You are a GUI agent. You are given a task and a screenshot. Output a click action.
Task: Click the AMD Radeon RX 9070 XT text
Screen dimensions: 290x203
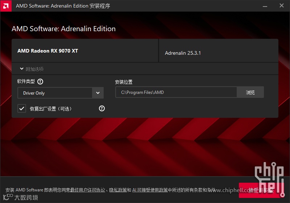coord(48,51)
